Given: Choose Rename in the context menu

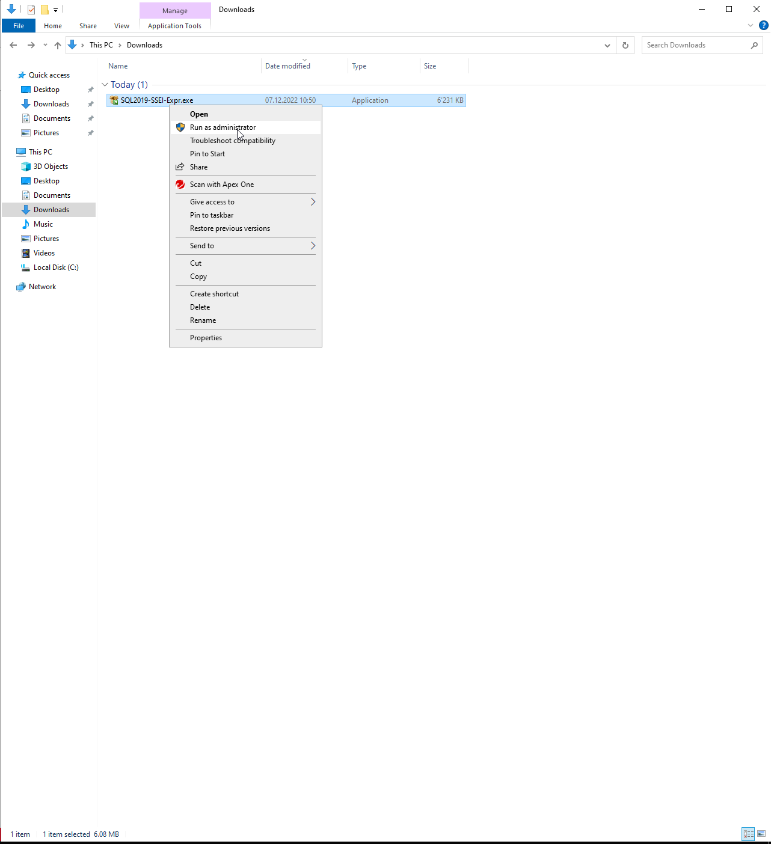Looking at the screenshot, I should pos(245,320).
